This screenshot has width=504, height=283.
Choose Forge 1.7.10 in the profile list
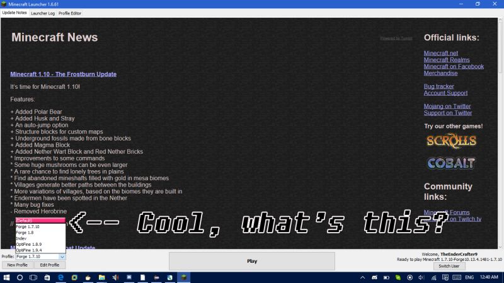pos(40,227)
